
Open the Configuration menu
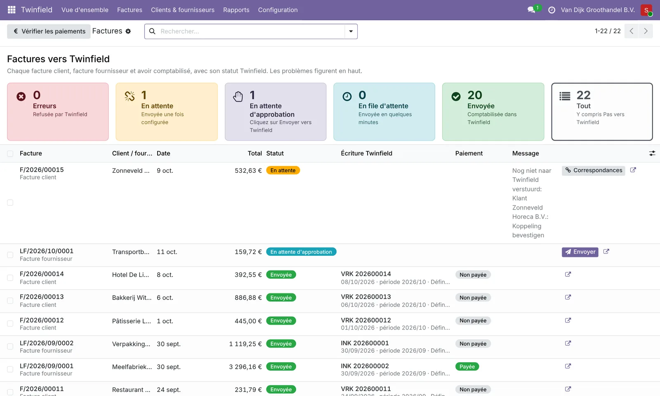coord(278,10)
